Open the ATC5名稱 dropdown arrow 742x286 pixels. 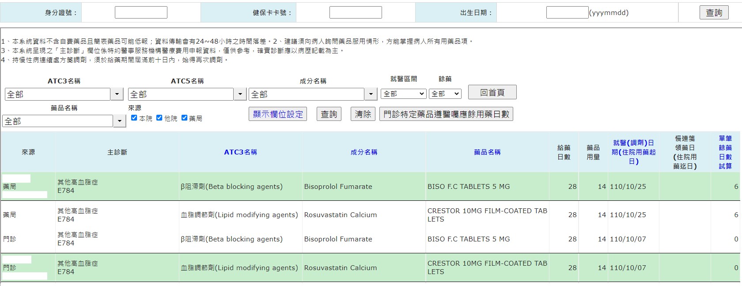pos(240,94)
